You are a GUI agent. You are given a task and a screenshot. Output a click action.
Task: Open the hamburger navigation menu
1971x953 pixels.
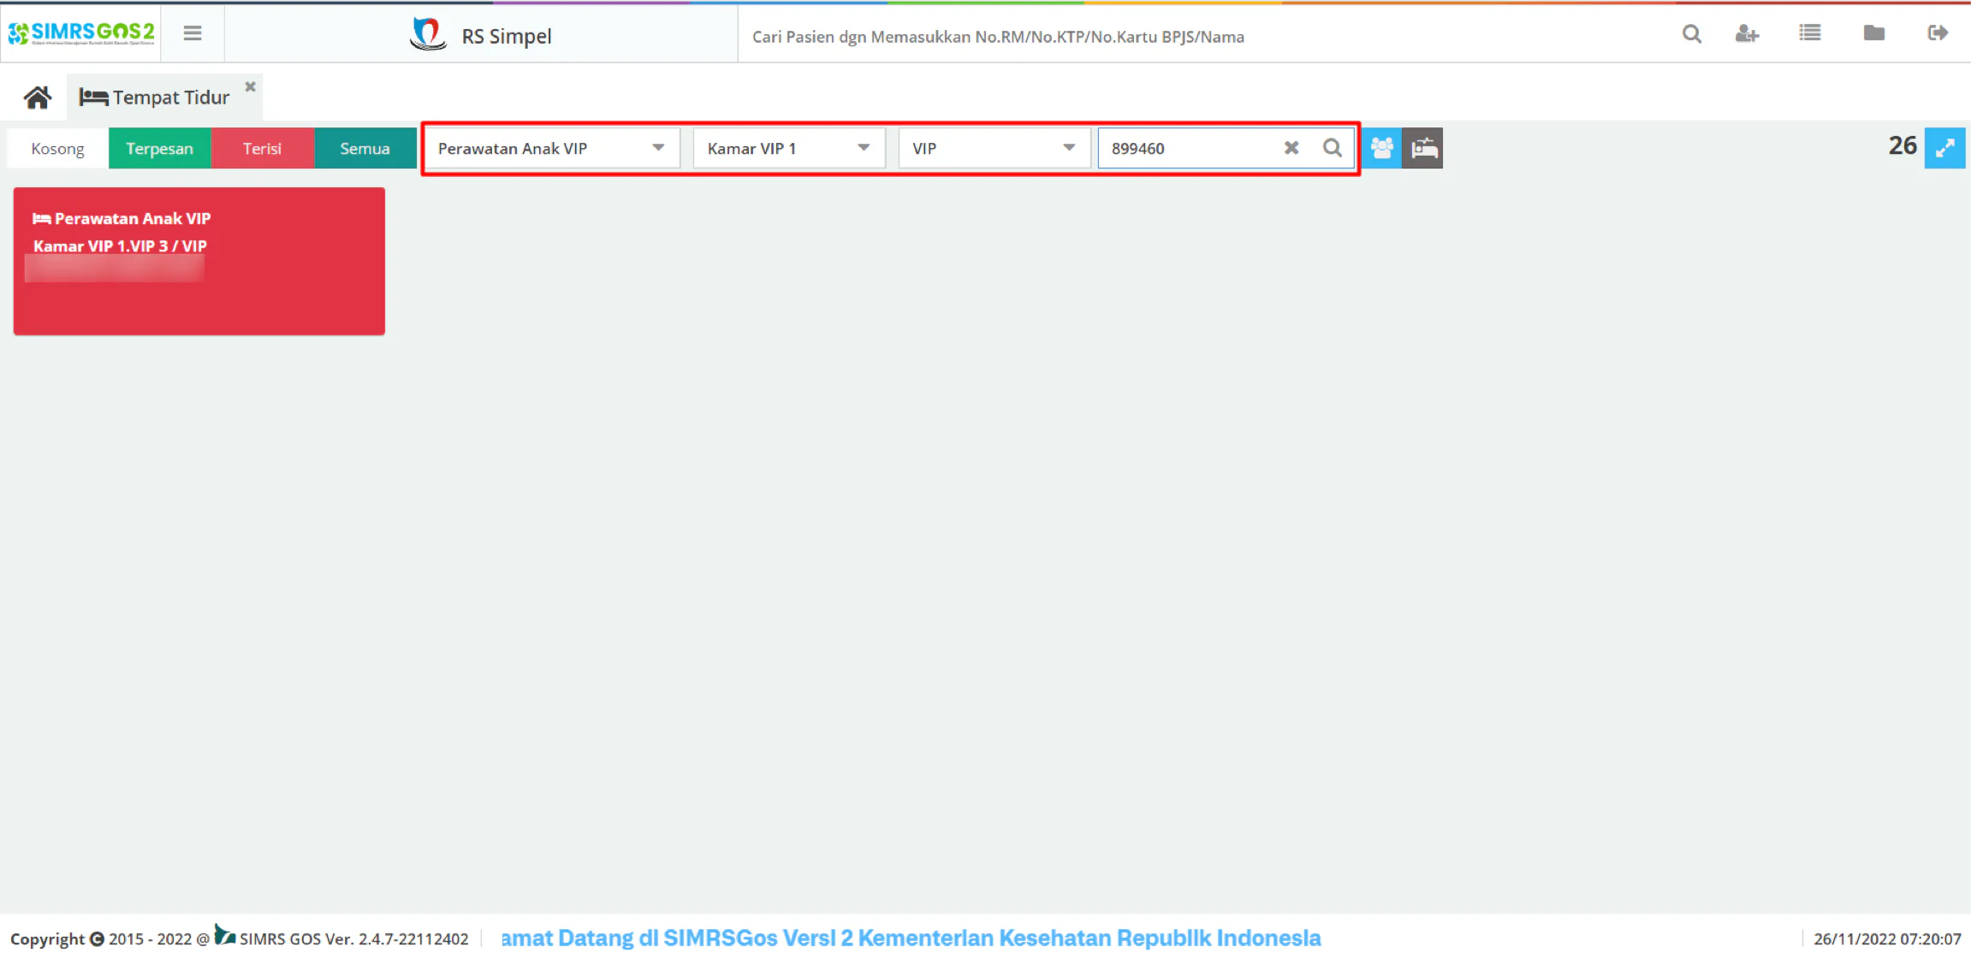point(193,33)
